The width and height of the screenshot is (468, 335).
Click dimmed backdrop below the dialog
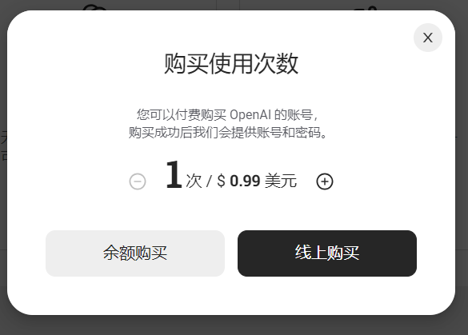click(234, 325)
